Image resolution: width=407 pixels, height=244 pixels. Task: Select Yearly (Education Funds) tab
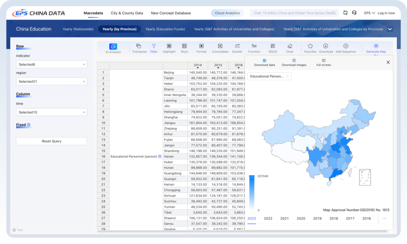tap(165, 29)
